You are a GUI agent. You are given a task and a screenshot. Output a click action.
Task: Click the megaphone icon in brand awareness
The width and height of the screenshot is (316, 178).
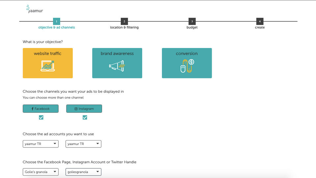pyautogui.click(x=117, y=66)
